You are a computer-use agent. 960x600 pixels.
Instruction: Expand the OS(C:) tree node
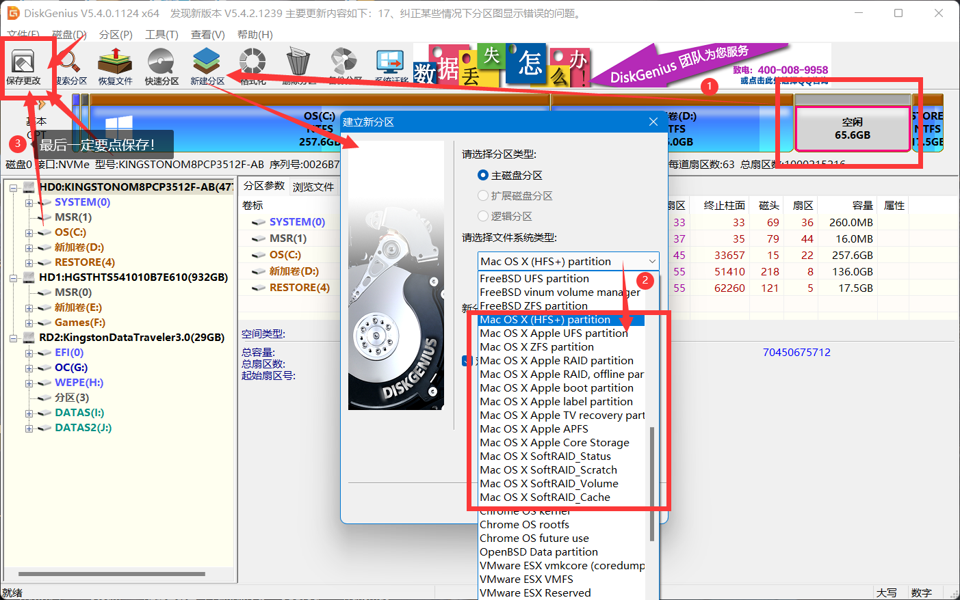29,233
